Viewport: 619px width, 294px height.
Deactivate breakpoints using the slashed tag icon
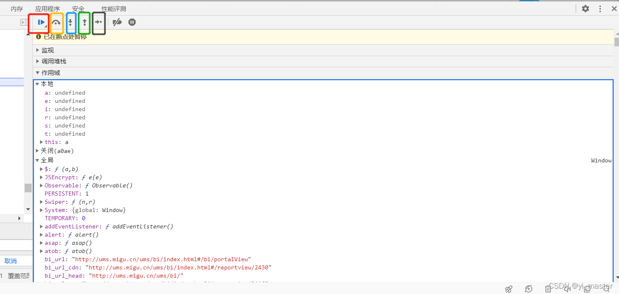[117, 22]
